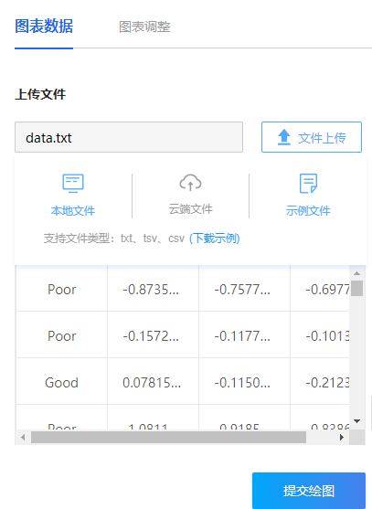
Task: Open the 下载示例 link
Action: 214,239
